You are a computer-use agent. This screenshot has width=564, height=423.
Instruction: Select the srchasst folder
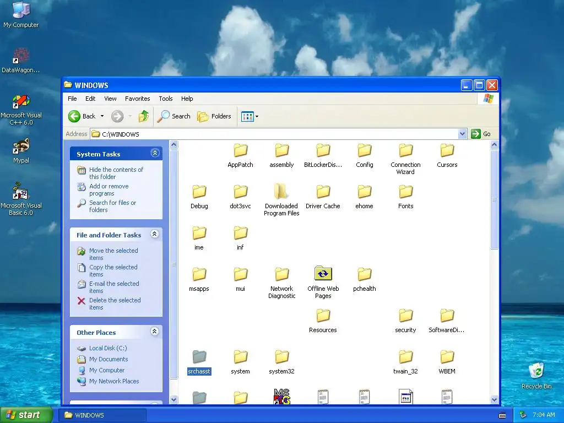pos(199,362)
